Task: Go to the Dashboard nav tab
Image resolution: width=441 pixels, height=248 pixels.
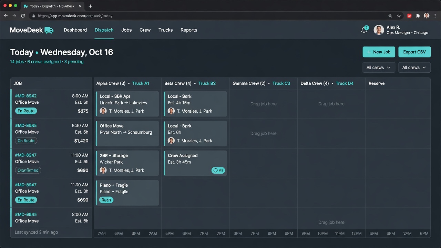Action: [x=75, y=30]
